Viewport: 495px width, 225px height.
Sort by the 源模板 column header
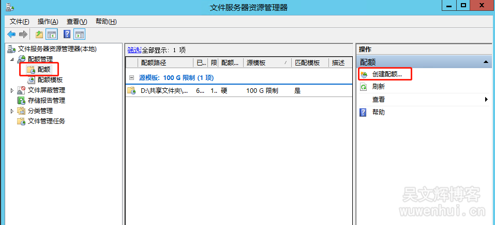click(264, 63)
